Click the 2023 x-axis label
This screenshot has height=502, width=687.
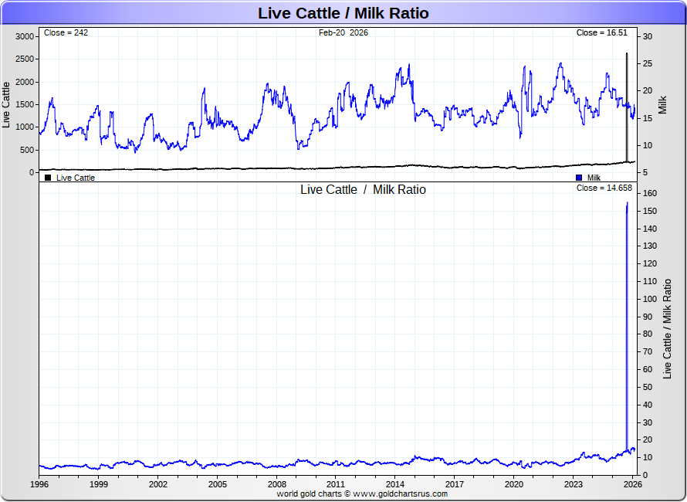573,484
